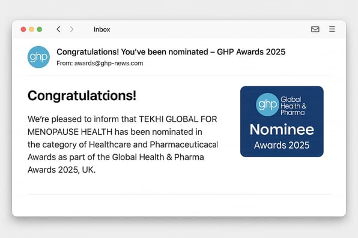The width and height of the screenshot is (358, 238).
Task: Click the Inbox title label
Action: tap(102, 29)
